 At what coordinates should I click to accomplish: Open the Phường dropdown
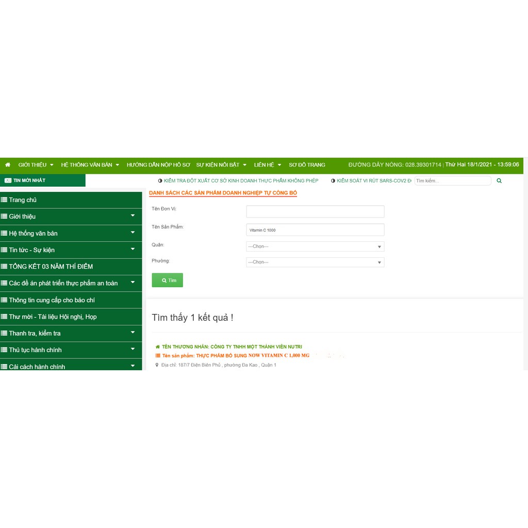click(315, 262)
